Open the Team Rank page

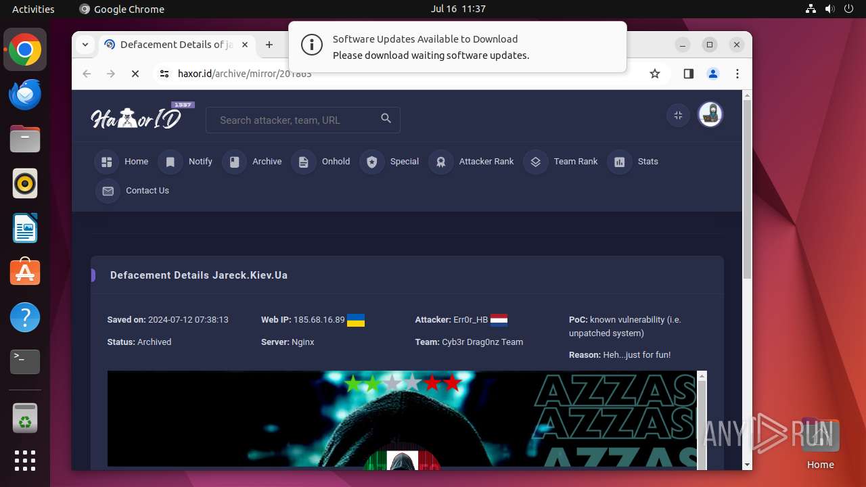point(576,162)
